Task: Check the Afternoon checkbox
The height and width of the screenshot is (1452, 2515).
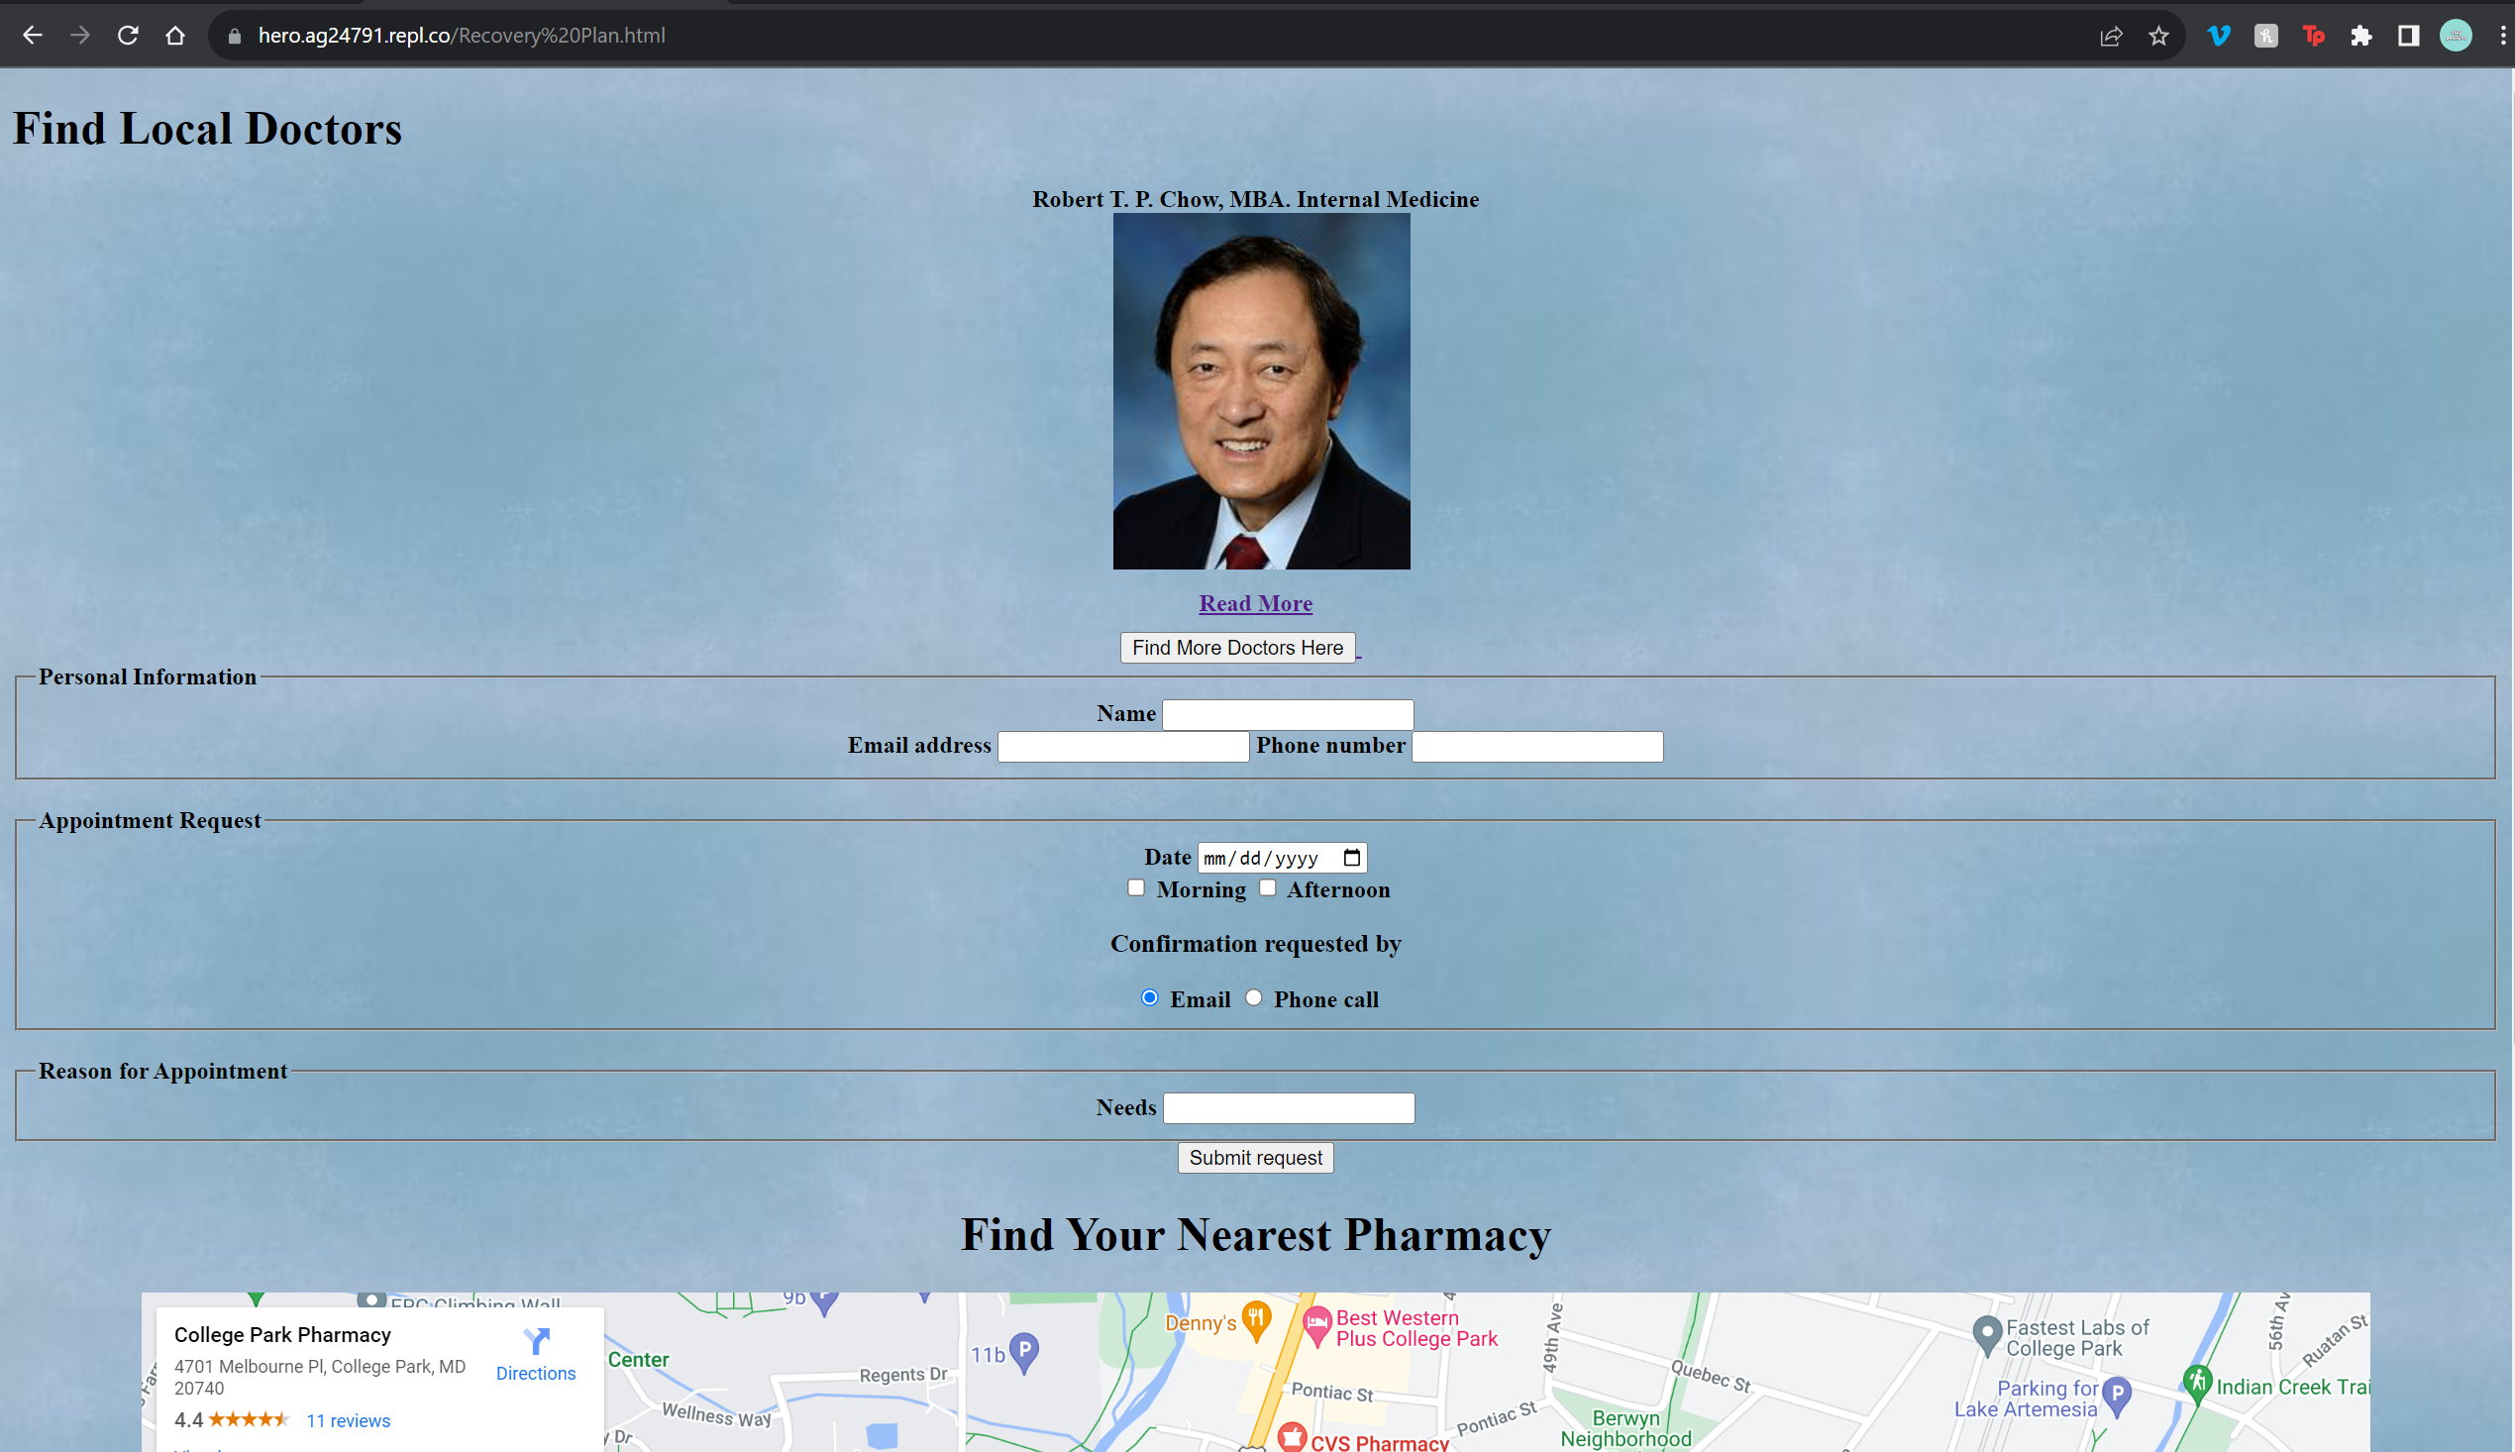Action: (x=1268, y=887)
